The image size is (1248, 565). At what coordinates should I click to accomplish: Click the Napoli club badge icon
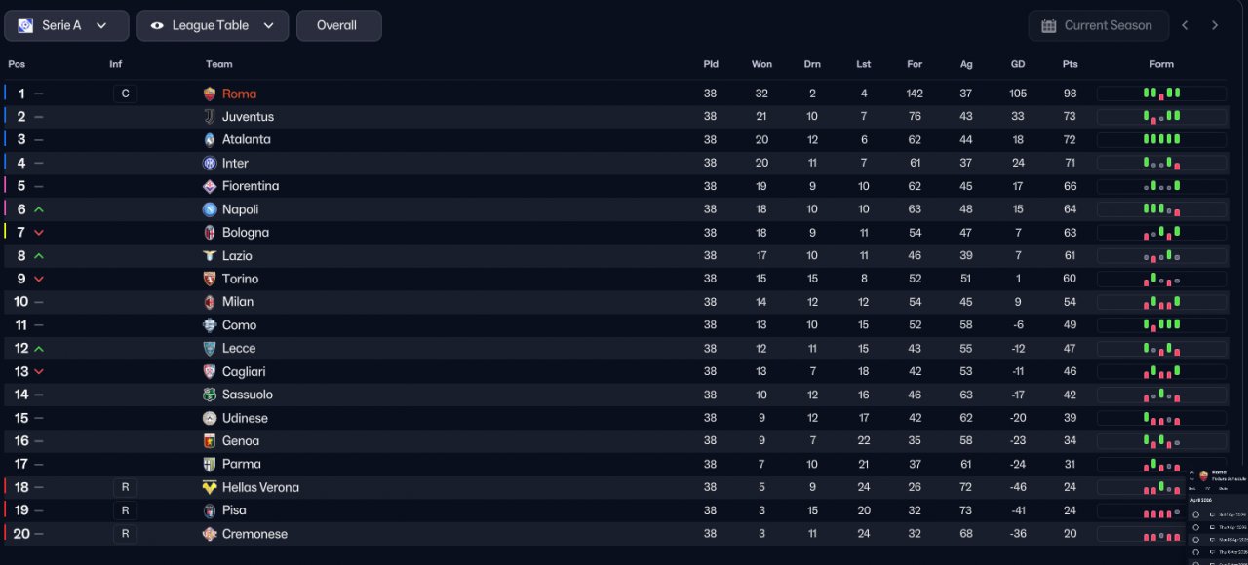click(209, 209)
